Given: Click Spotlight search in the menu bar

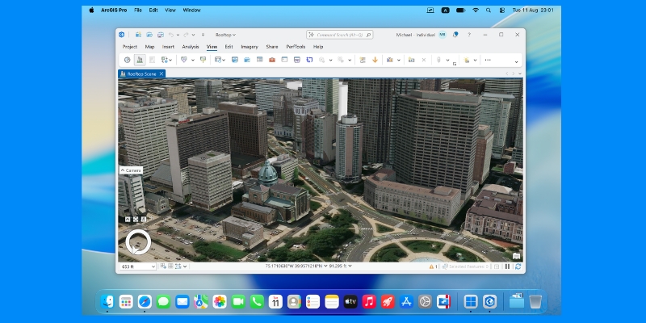Looking at the screenshot, I should coord(489,10).
